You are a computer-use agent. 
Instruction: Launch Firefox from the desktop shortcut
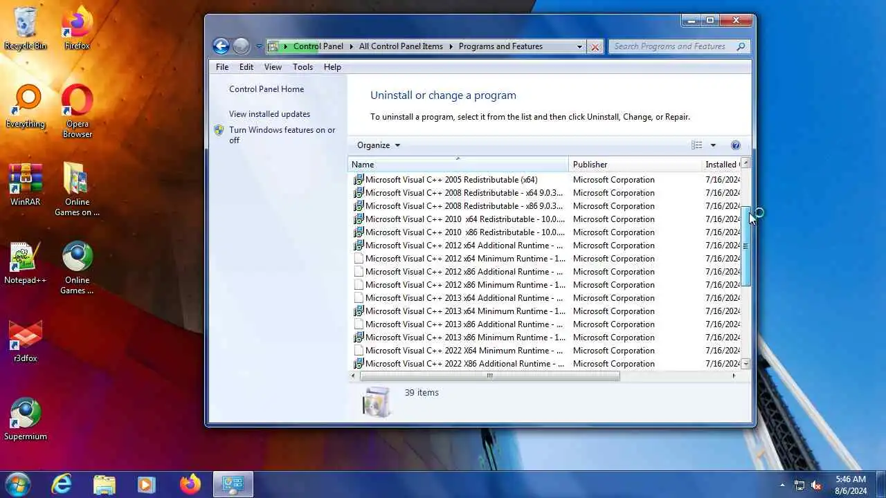coord(77,28)
